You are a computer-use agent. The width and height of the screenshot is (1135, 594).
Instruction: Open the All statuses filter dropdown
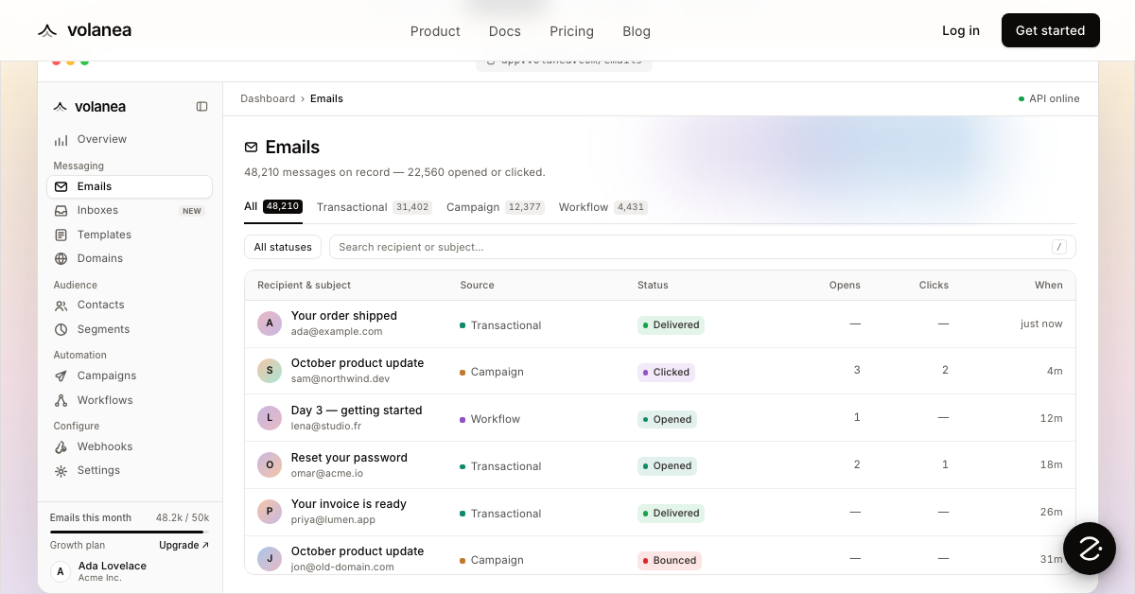[283, 247]
